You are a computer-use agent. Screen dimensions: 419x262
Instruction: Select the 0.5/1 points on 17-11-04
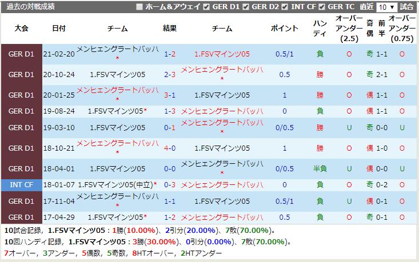click(285, 201)
